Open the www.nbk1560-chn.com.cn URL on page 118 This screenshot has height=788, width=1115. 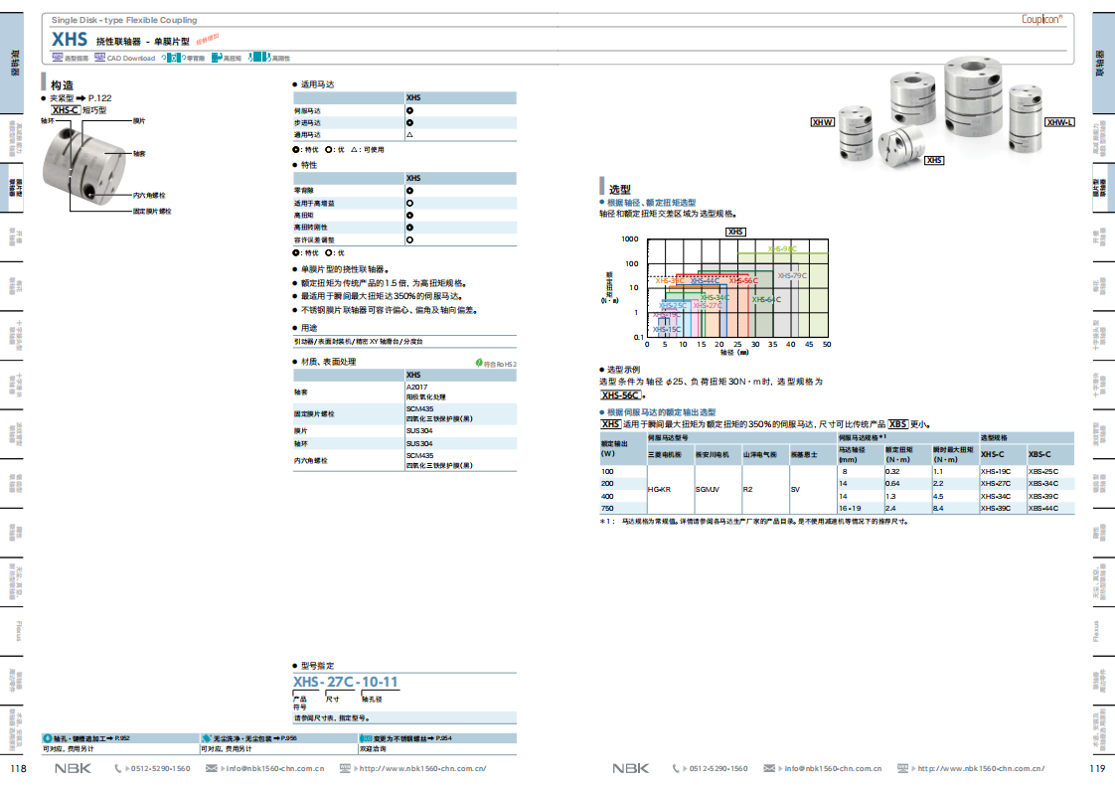[422, 769]
